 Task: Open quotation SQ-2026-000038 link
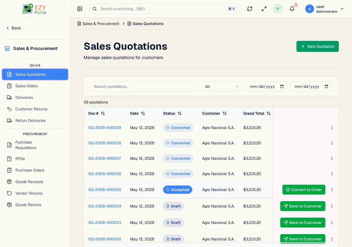[105, 143]
